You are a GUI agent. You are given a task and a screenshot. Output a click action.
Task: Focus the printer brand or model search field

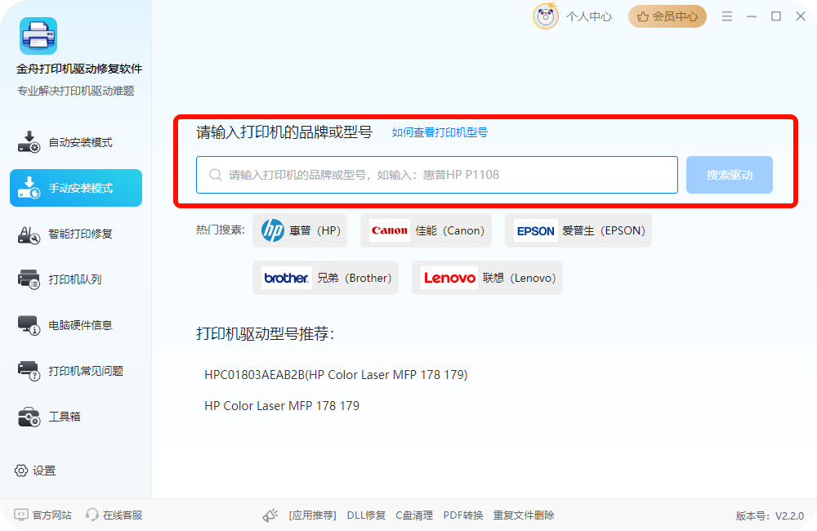point(437,175)
